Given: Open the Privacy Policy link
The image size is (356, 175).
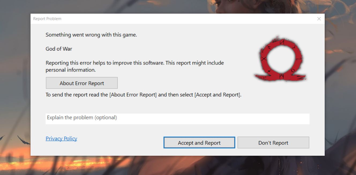Looking at the screenshot, I should coord(61,139).
